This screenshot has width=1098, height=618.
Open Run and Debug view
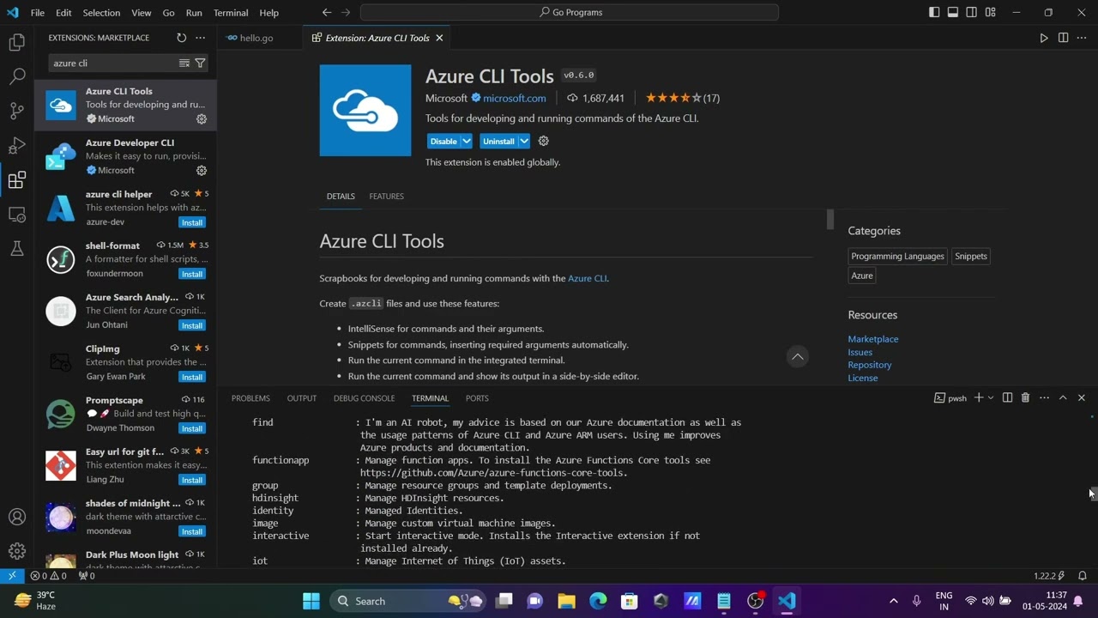(17, 145)
